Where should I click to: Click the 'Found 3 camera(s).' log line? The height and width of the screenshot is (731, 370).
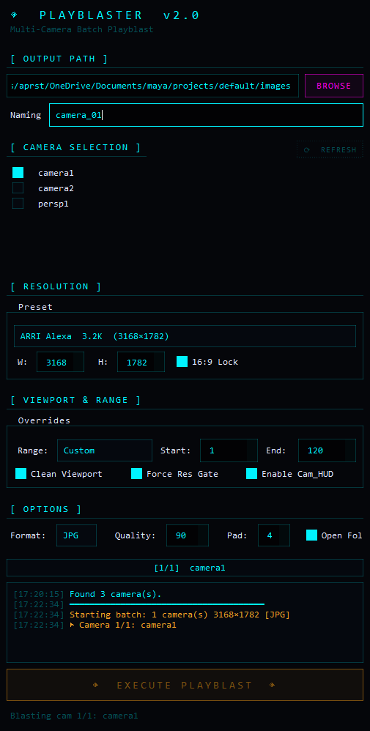pyautogui.click(x=115, y=594)
